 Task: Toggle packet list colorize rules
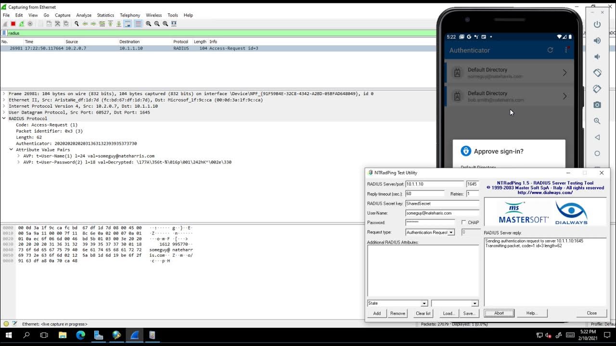point(138,24)
